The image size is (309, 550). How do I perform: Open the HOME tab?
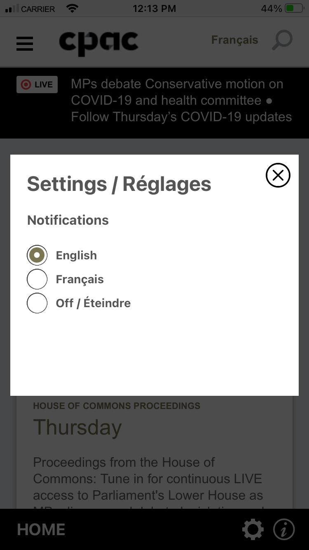pyautogui.click(x=41, y=529)
